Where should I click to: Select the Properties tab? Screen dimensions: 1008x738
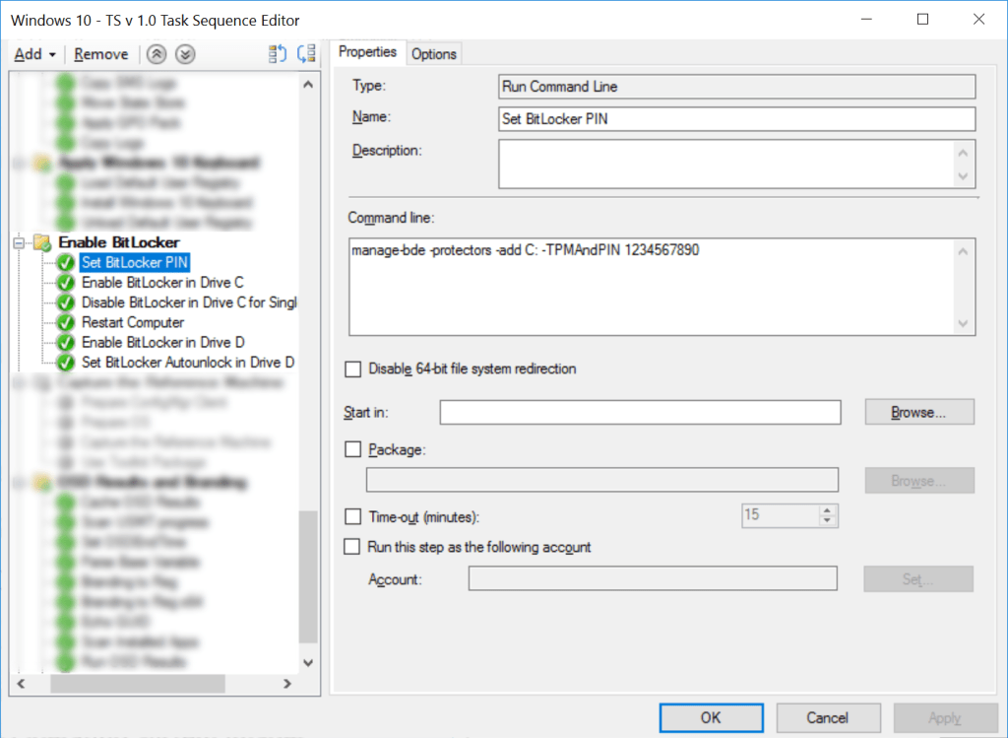coord(368,52)
